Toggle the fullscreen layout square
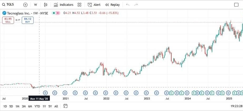Viewport: 243px width, 111px height. 236,5
